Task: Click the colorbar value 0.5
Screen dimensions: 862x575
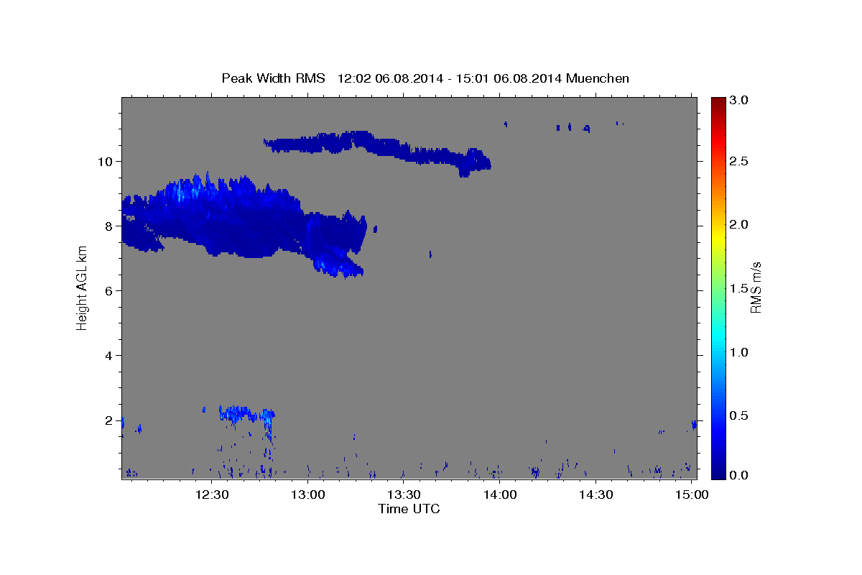Action: coord(741,415)
